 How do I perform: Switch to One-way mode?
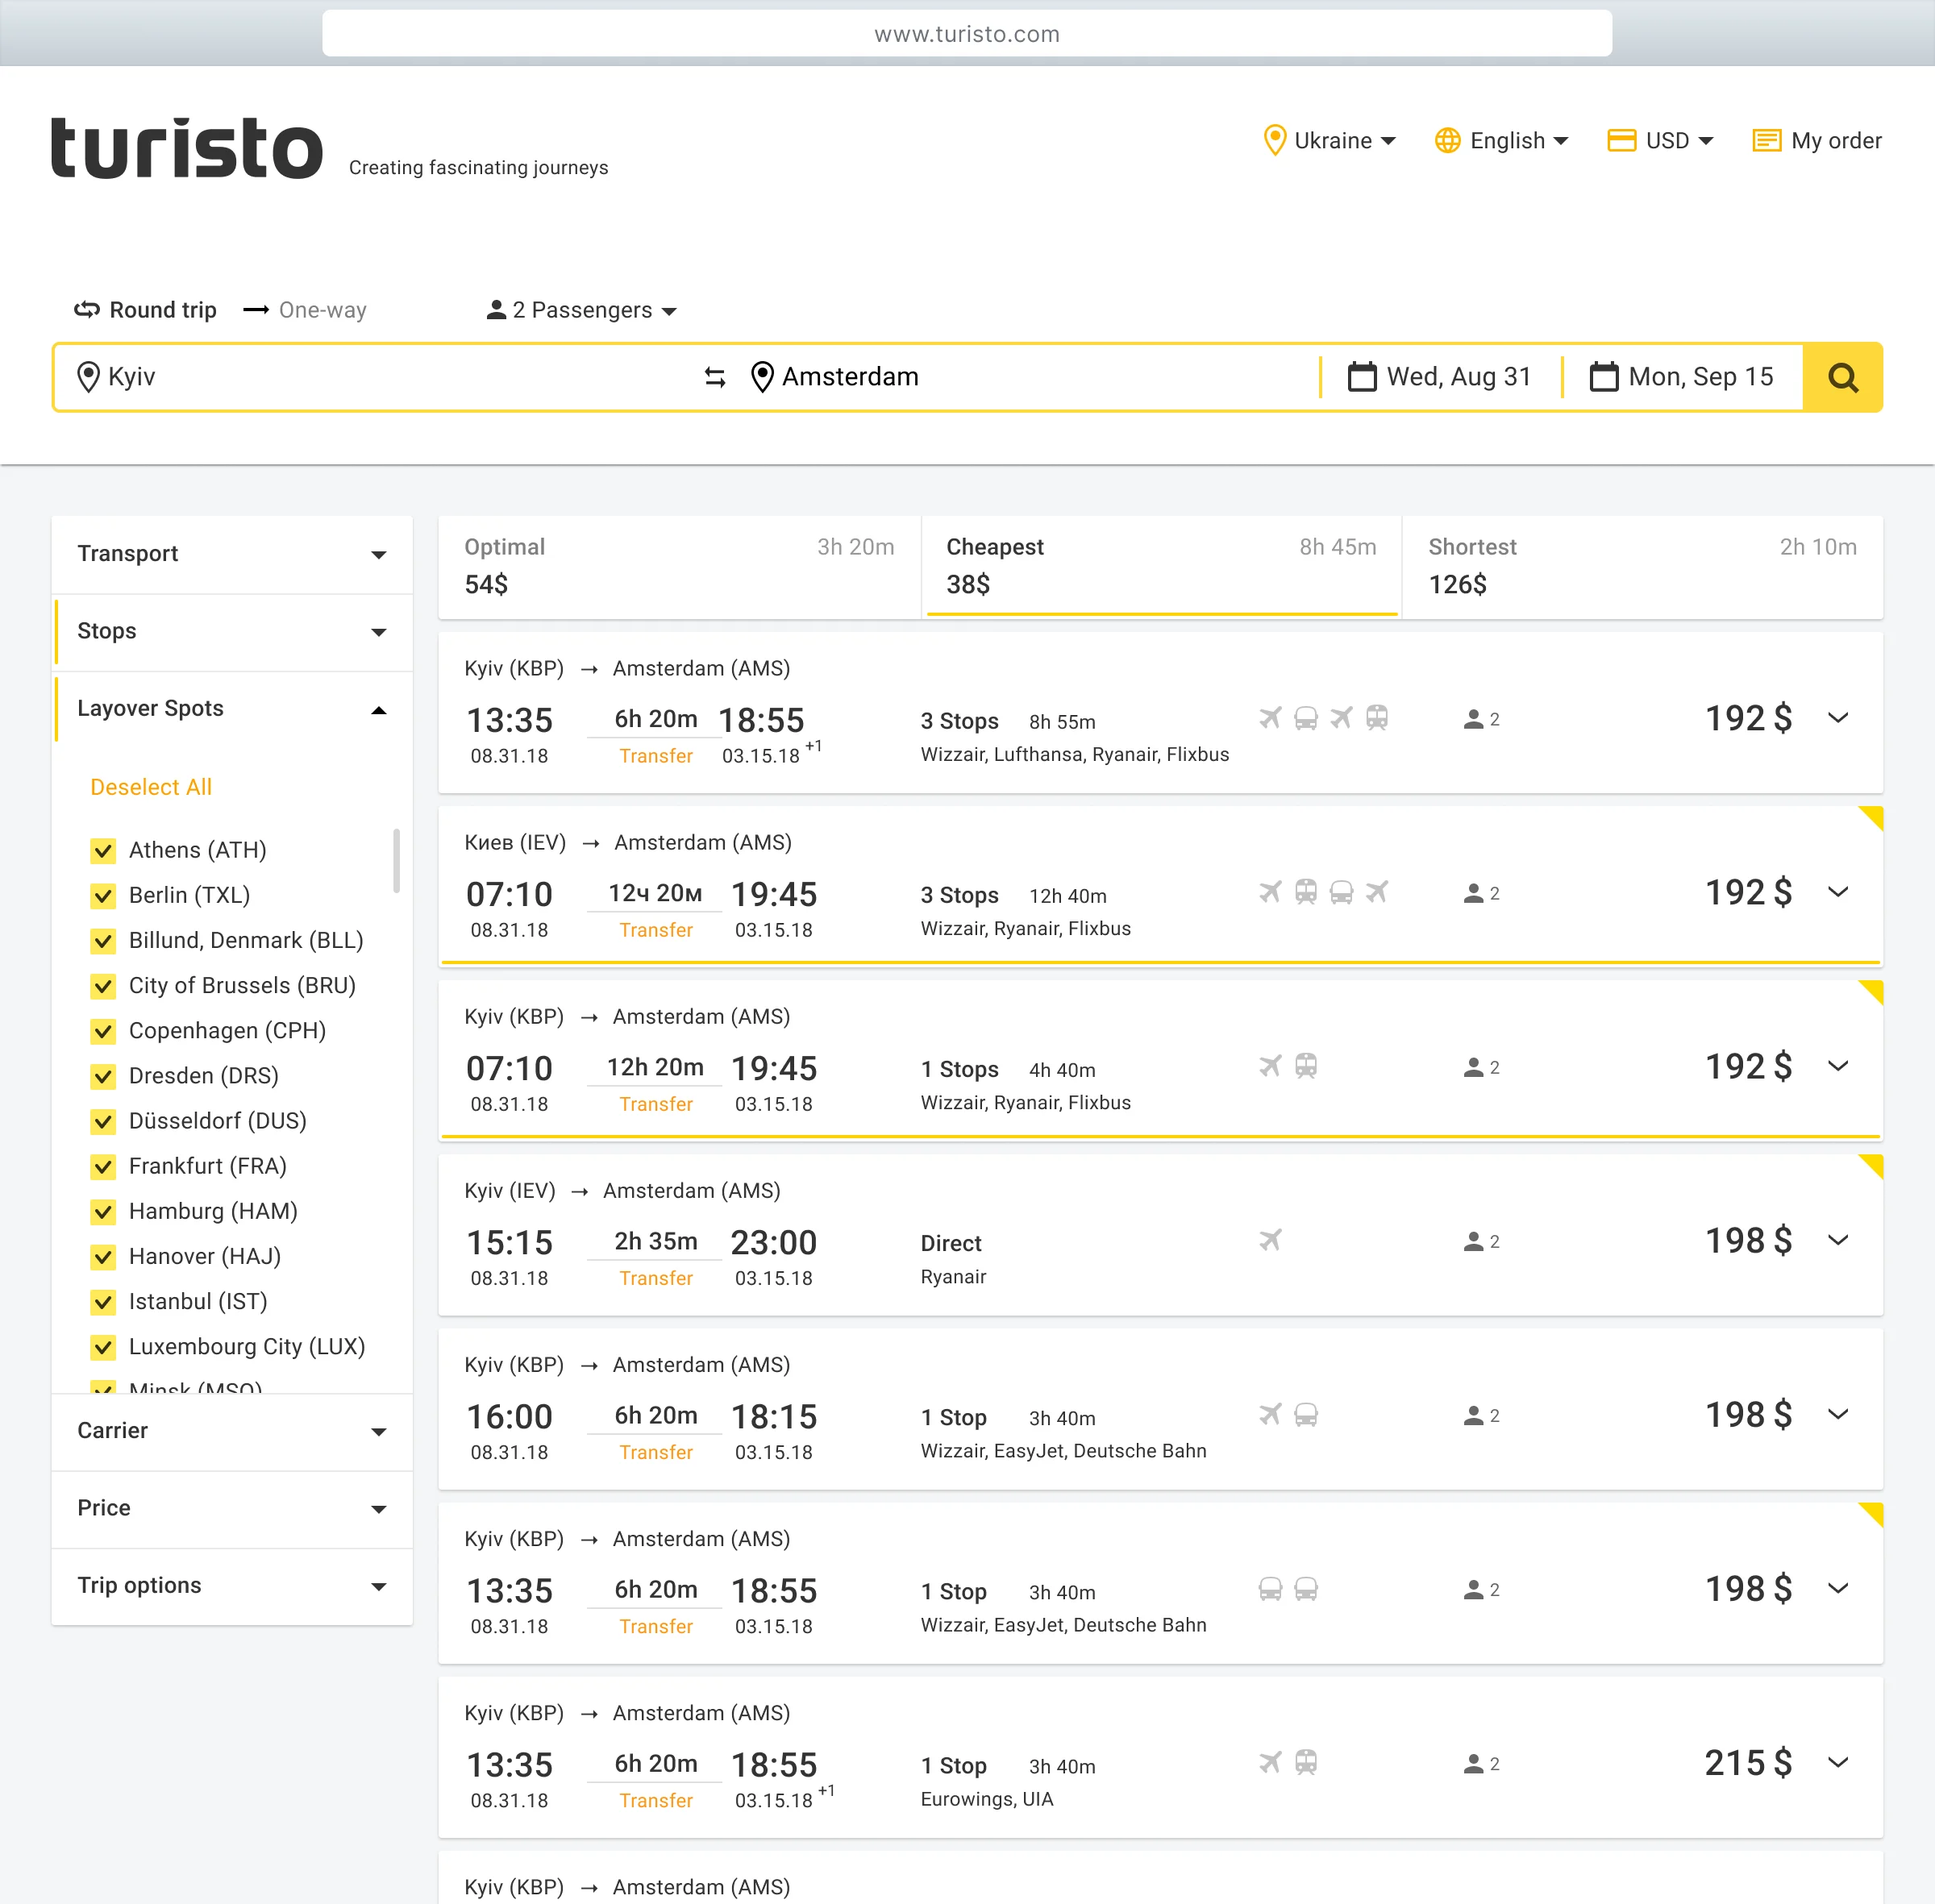(x=305, y=310)
